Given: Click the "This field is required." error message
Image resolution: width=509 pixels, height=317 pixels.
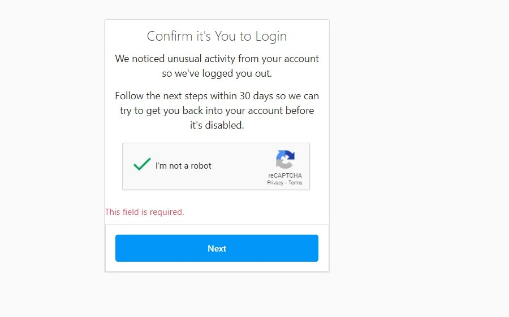Looking at the screenshot, I should point(144,212).
